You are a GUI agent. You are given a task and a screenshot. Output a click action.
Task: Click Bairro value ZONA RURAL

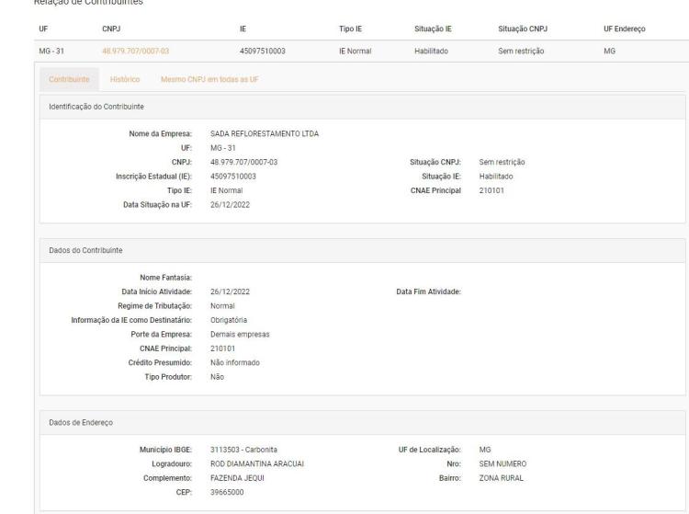pyautogui.click(x=501, y=478)
